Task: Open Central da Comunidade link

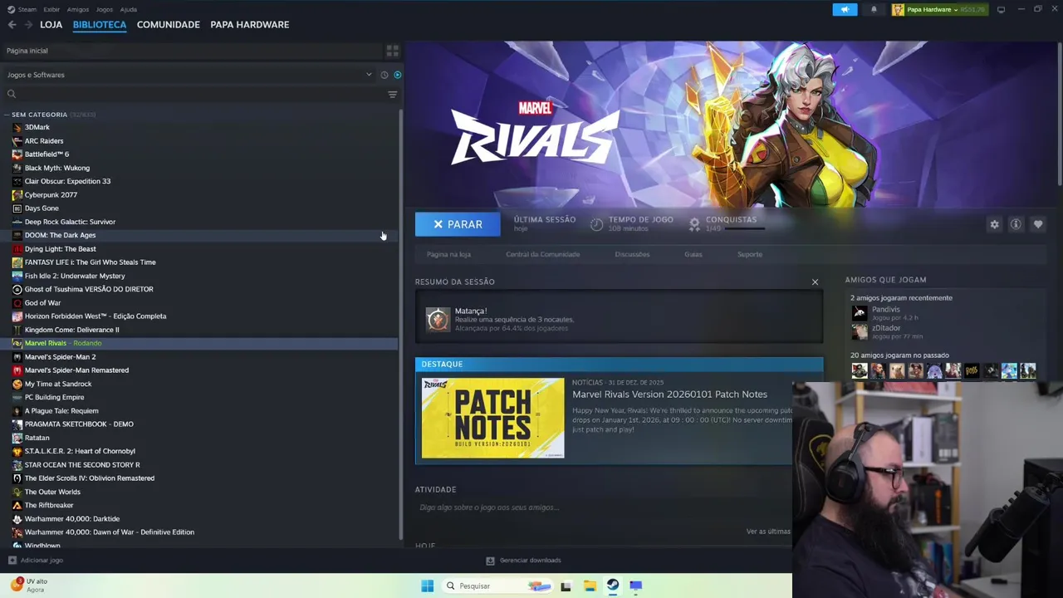Action: (543, 254)
